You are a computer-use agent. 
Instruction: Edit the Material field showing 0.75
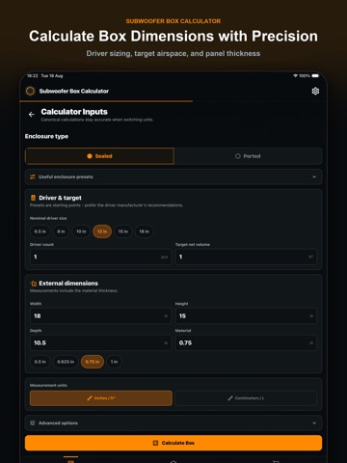coord(246,343)
